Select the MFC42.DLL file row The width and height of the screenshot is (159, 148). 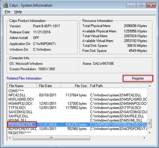[77, 95]
